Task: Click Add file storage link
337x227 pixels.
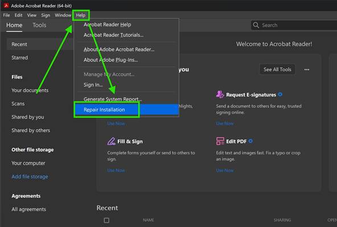Action: point(30,176)
